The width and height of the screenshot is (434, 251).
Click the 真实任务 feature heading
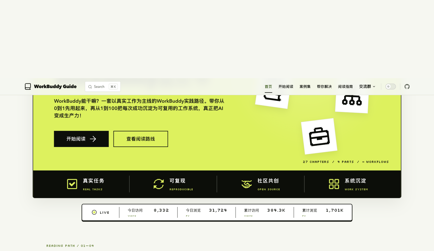pos(93,181)
